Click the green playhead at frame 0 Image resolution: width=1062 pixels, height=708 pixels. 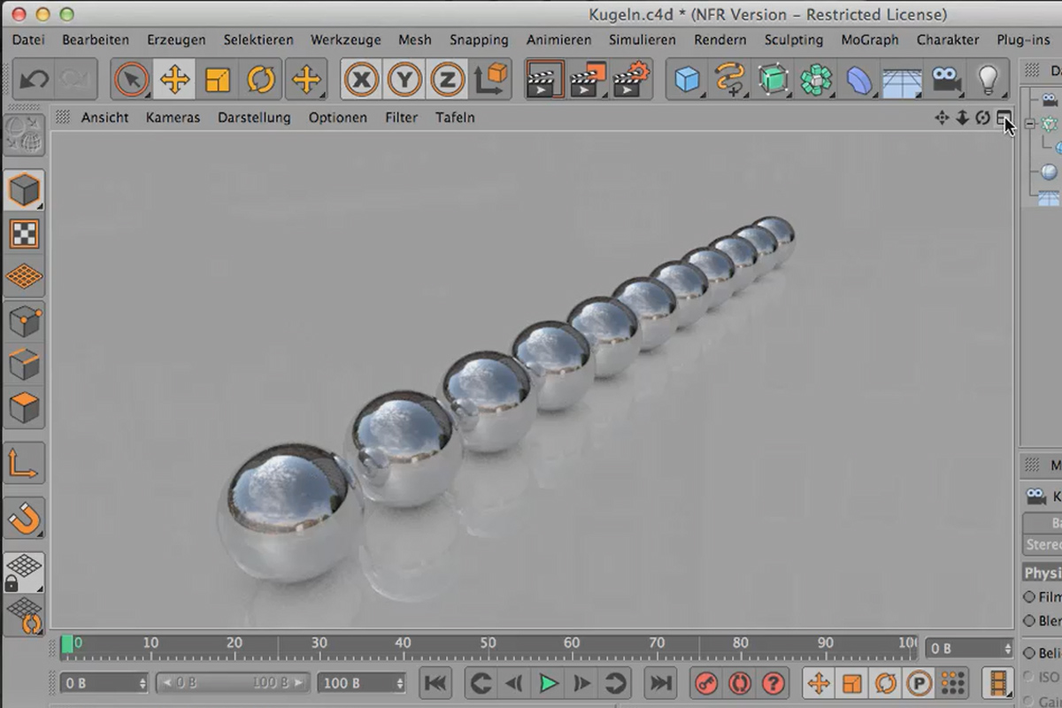67,644
